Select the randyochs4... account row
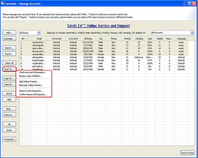This screenshot has width=198, height=158. [x=104, y=42]
